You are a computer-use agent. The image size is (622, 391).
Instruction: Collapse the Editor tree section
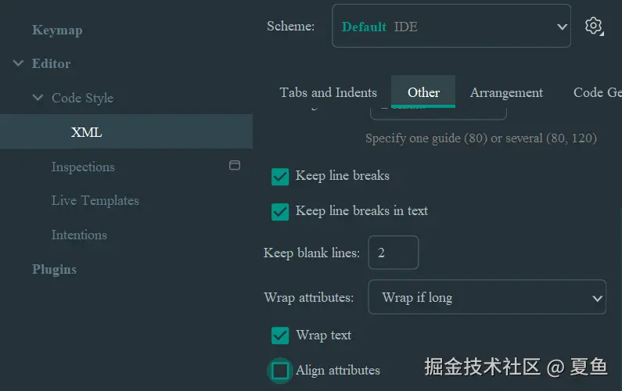pyautogui.click(x=19, y=63)
